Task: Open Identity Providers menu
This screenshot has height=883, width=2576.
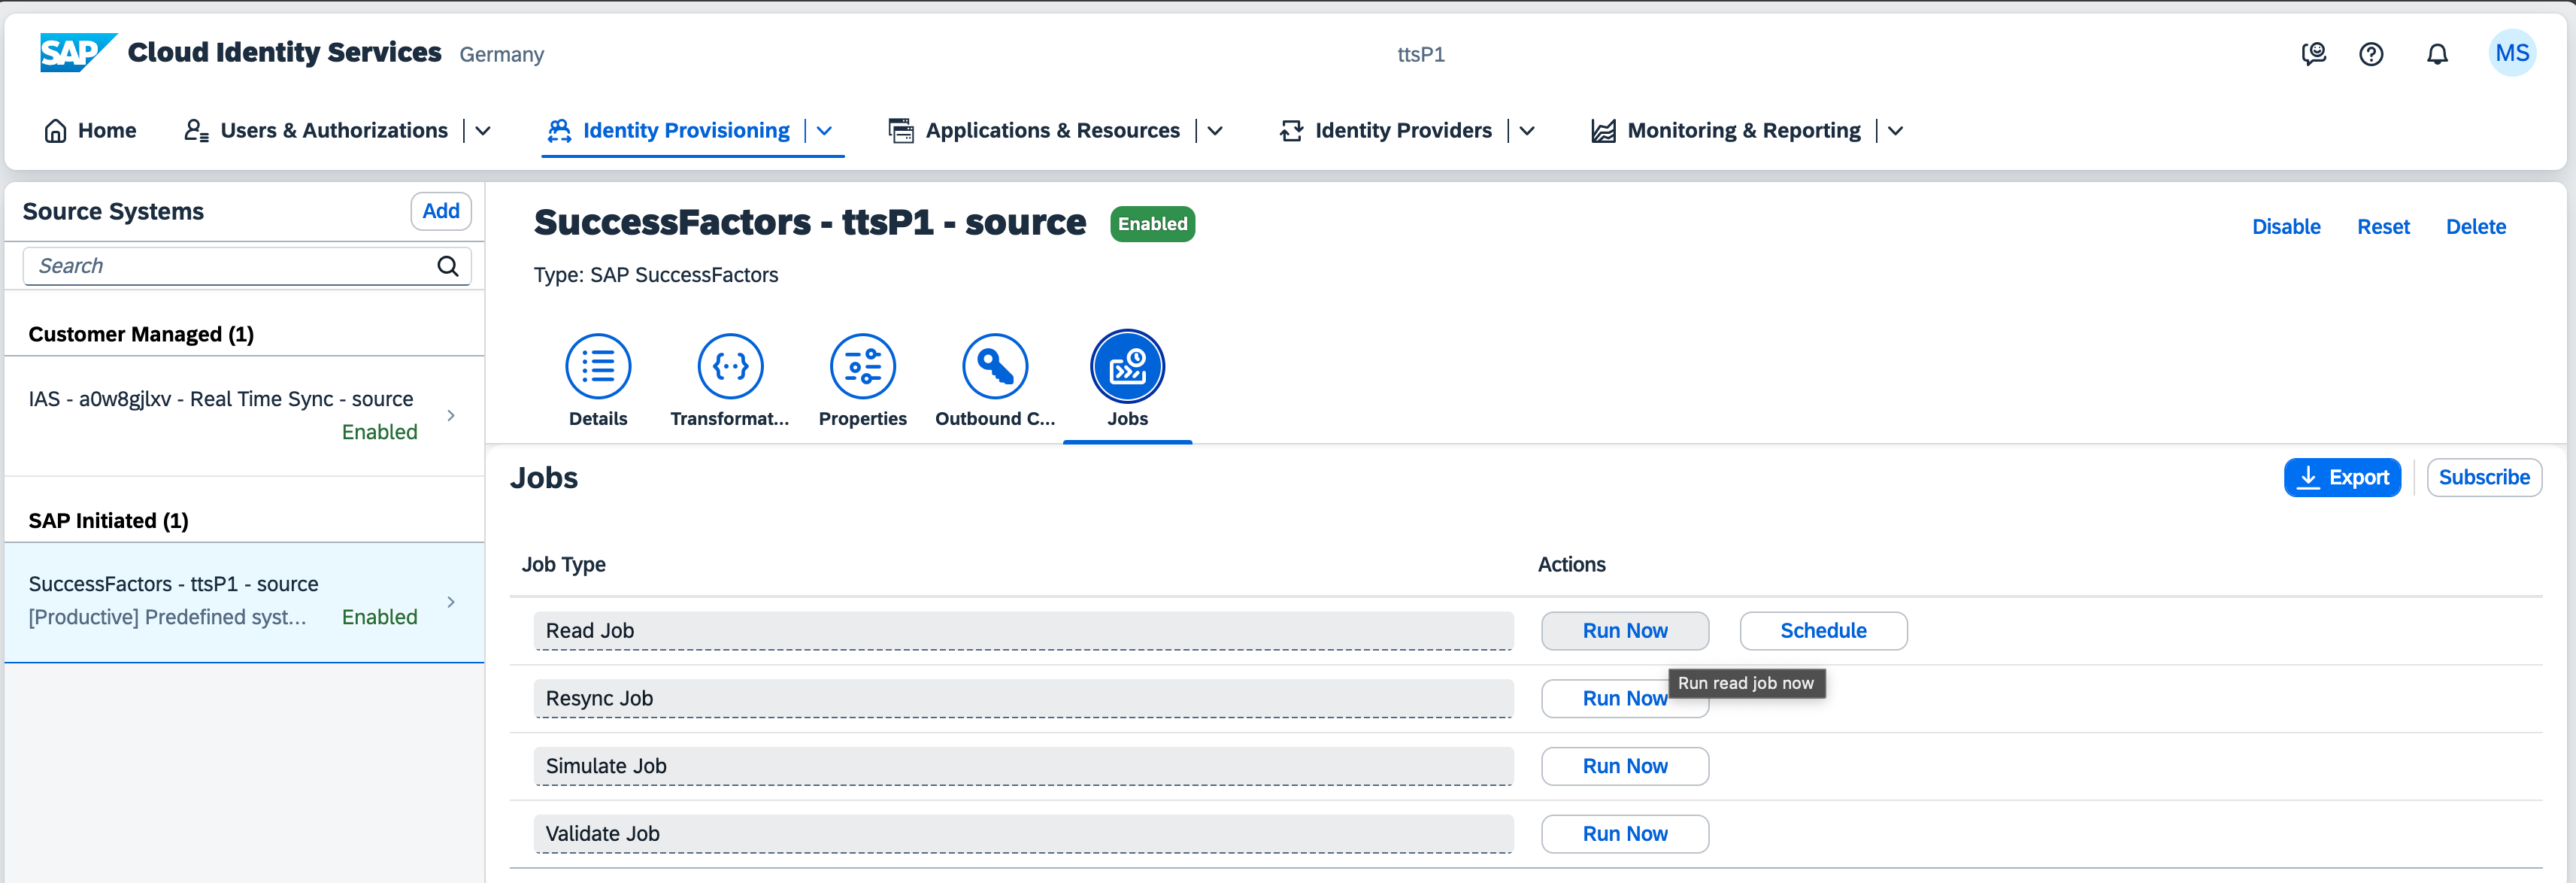Action: pos(1402,131)
